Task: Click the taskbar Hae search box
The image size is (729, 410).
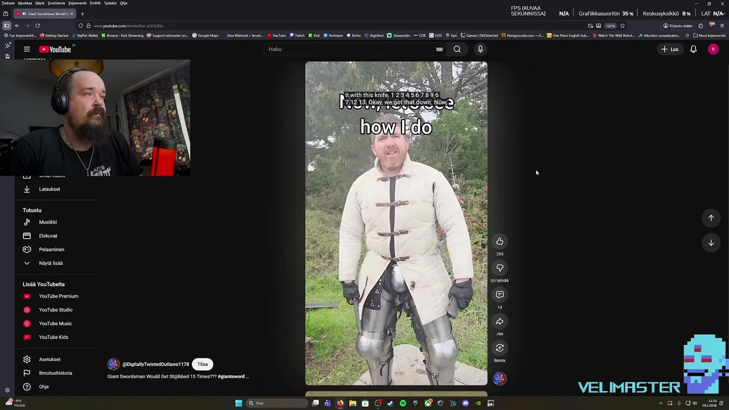Action: [277, 403]
